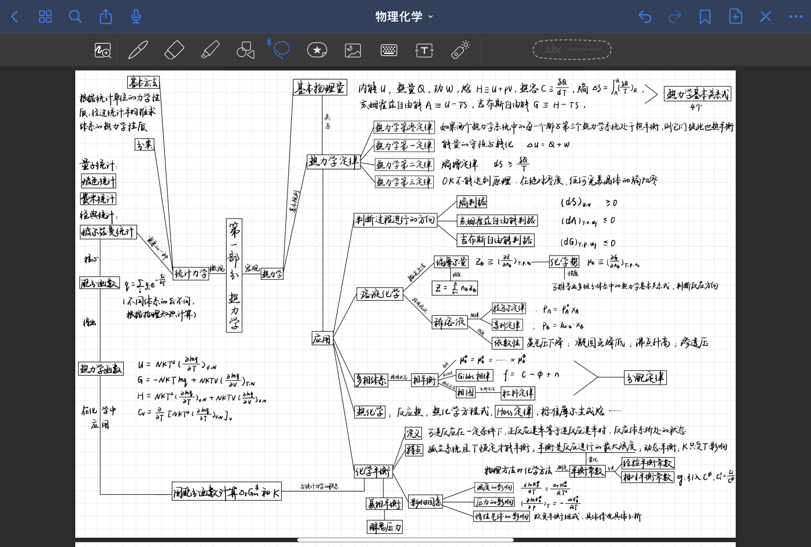Insert an image with Photo tool
811x547 pixels.
pyautogui.click(x=353, y=50)
